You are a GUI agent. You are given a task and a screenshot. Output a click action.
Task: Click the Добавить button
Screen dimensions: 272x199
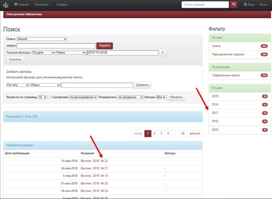pyautogui.click(x=143, y=85)
